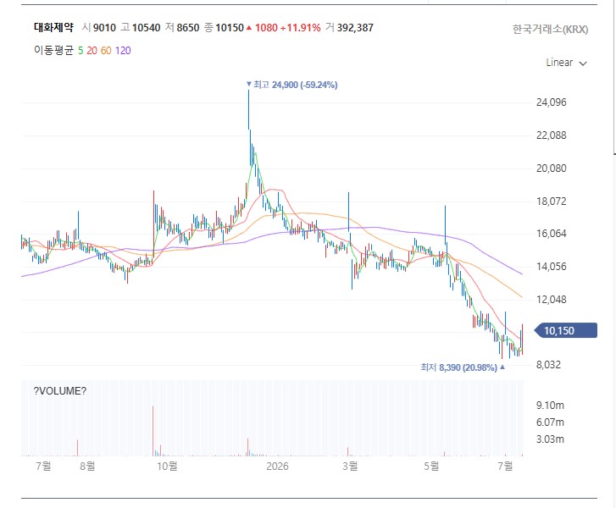
Task: Click the 대화제약 stock name
Action: point(53,27)
